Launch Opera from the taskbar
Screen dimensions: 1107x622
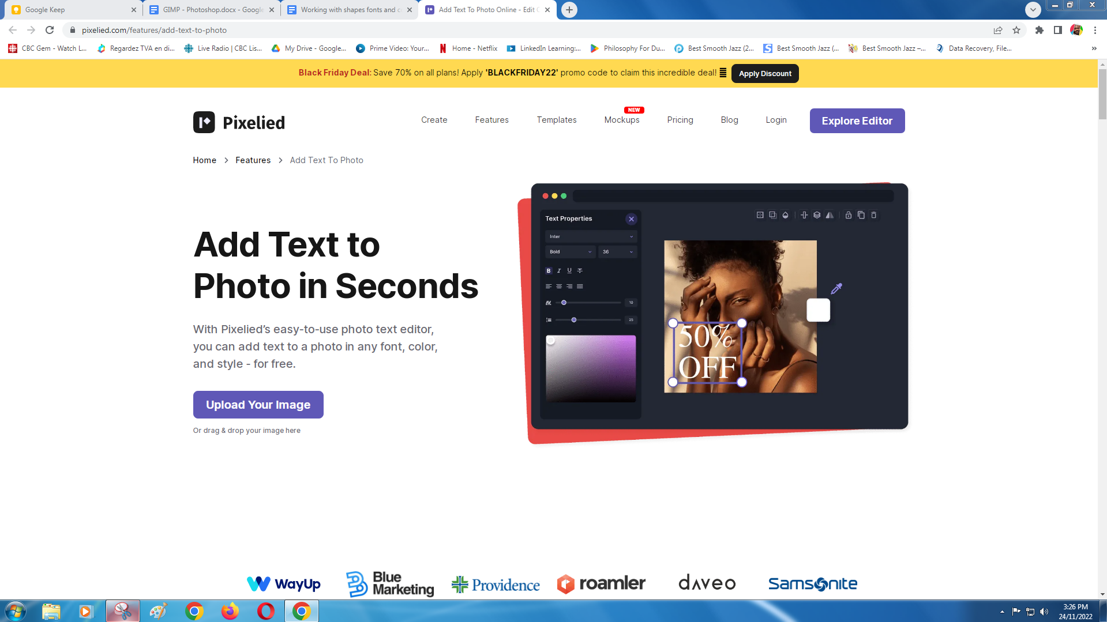point(265,611)
